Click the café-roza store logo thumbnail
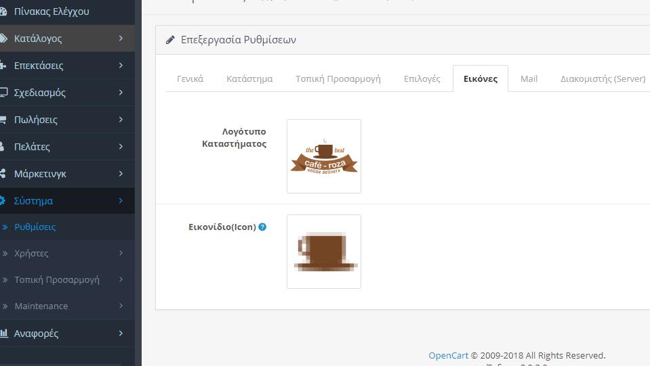The image size is (650, 366). [x=324, y=156]
